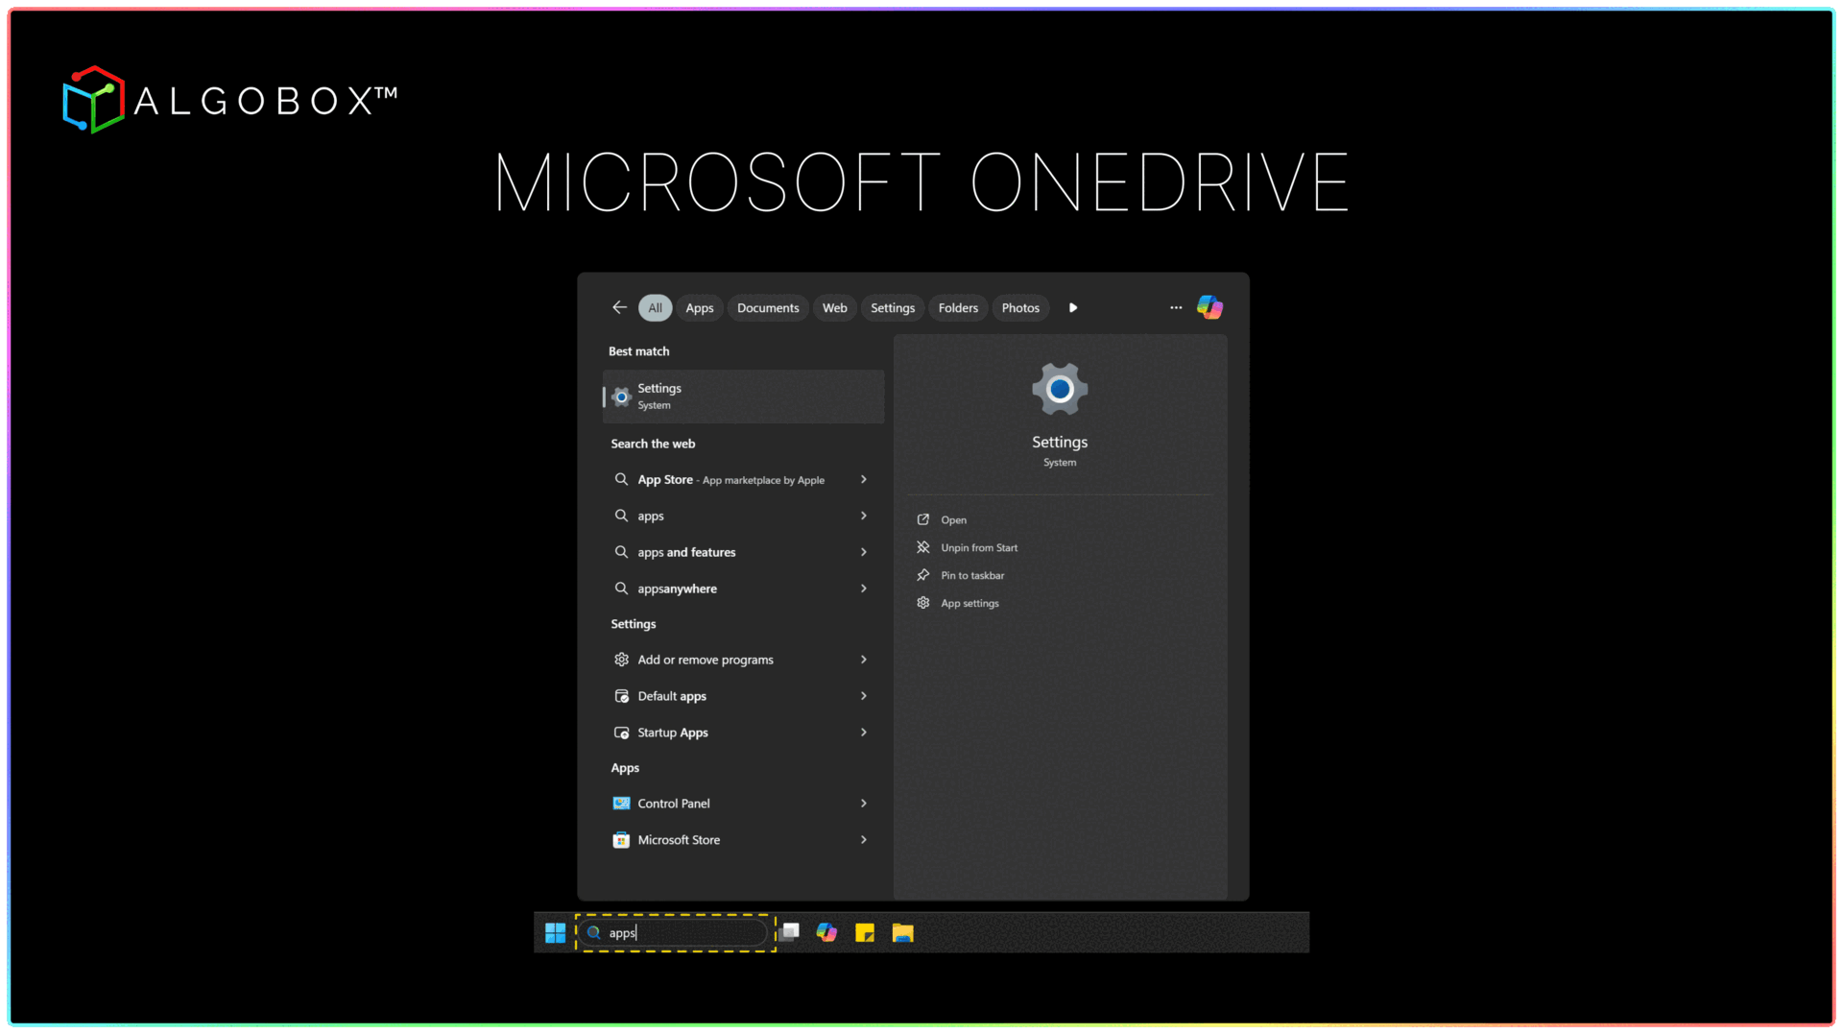Select Unpin from Start action
Image resolution: width=1843 pixels, height=1034 pixels.
[978, 548]
